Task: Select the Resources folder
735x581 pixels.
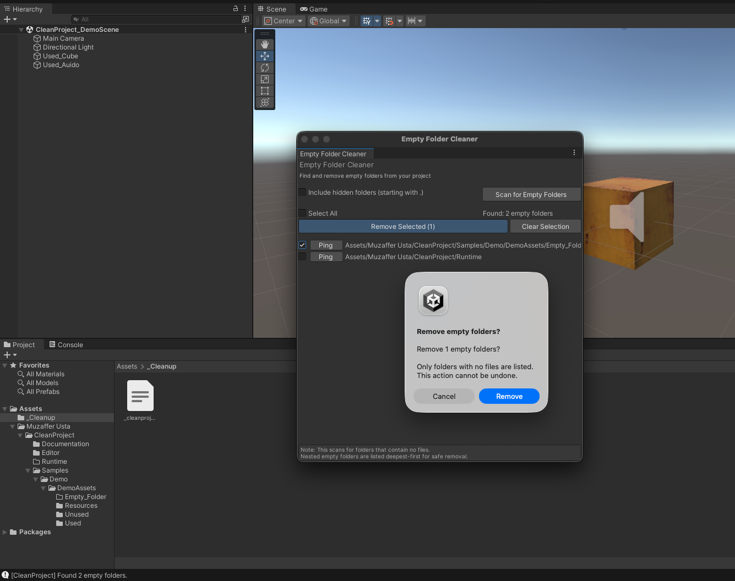Action: point(81,506)
